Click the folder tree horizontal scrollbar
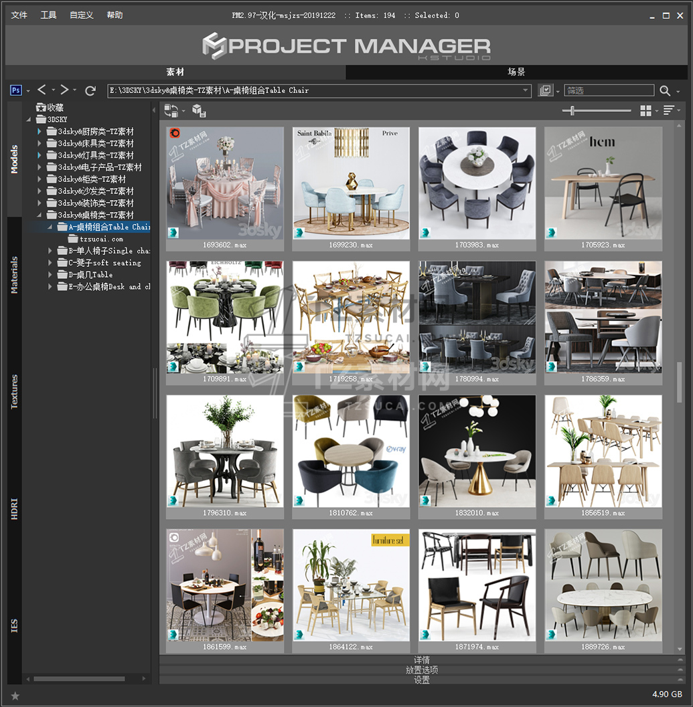The image size is (693, 707). 80,679
